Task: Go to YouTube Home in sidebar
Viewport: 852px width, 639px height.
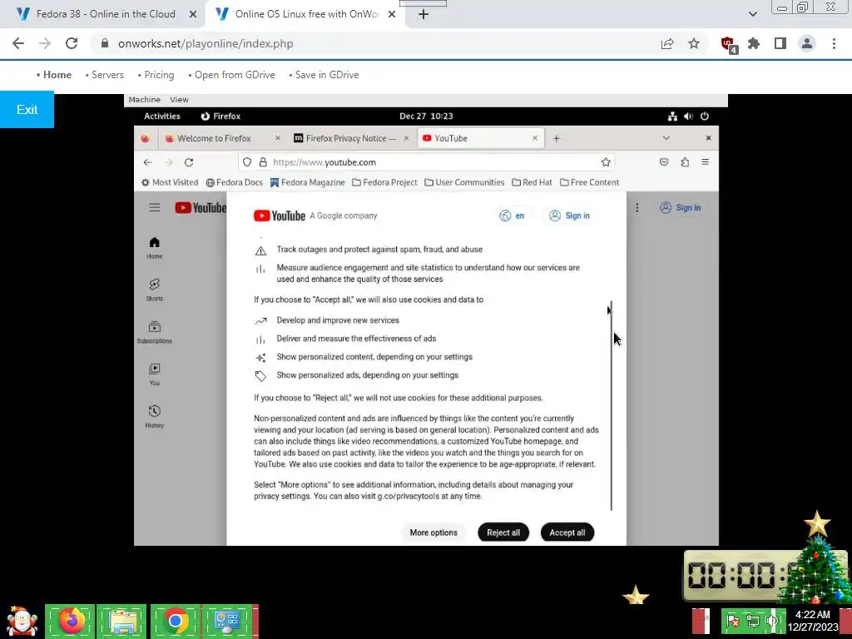Action: click(x=154, y=248)
